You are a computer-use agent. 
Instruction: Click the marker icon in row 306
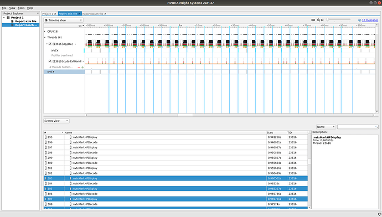(x=71, y=194)
